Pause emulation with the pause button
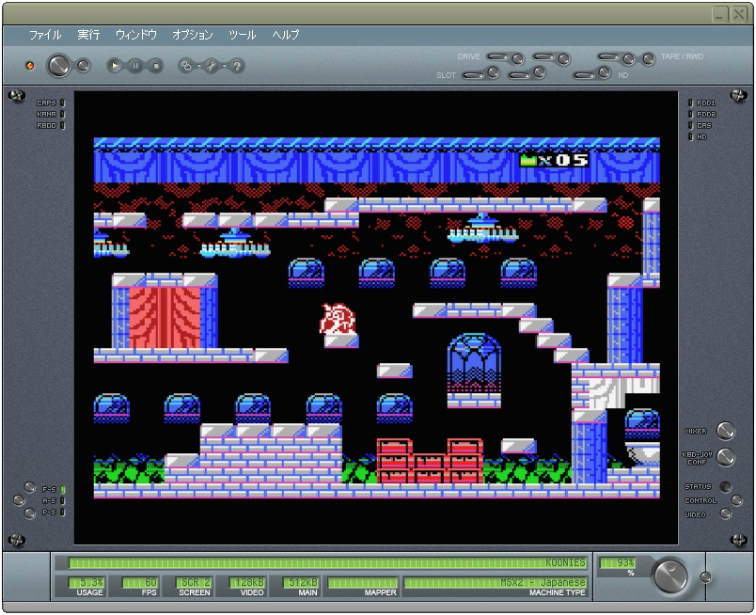The height and width of the screenshot is (615, 756). point(135,65)
